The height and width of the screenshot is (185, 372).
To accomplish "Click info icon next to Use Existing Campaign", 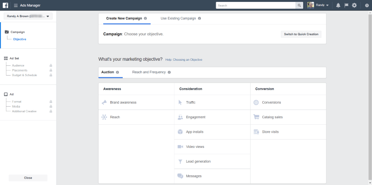I will [199, 19].
